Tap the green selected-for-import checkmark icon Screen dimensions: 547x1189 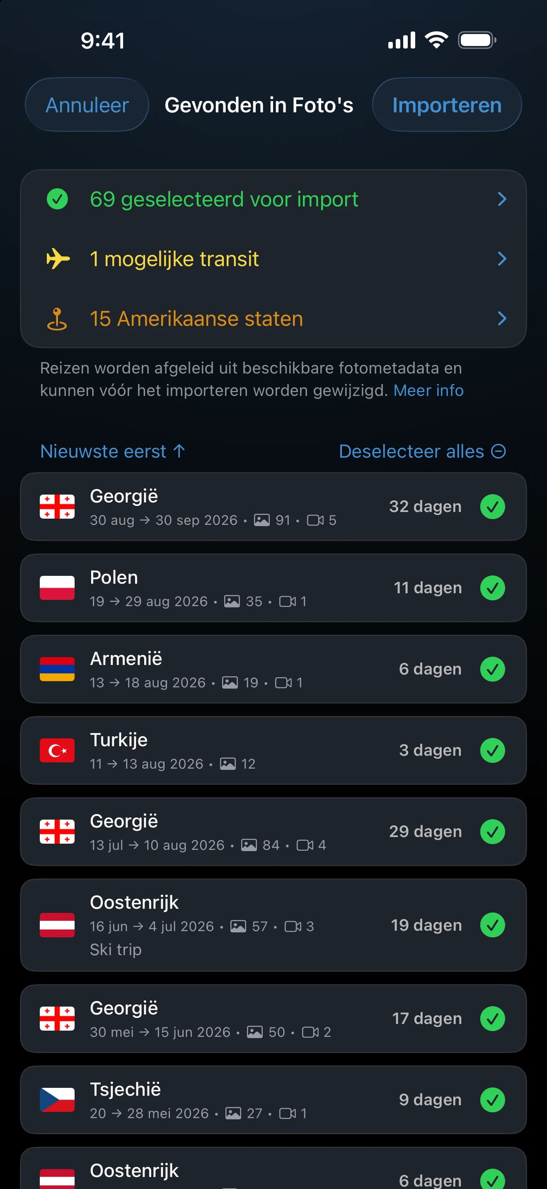pos(57,199)
